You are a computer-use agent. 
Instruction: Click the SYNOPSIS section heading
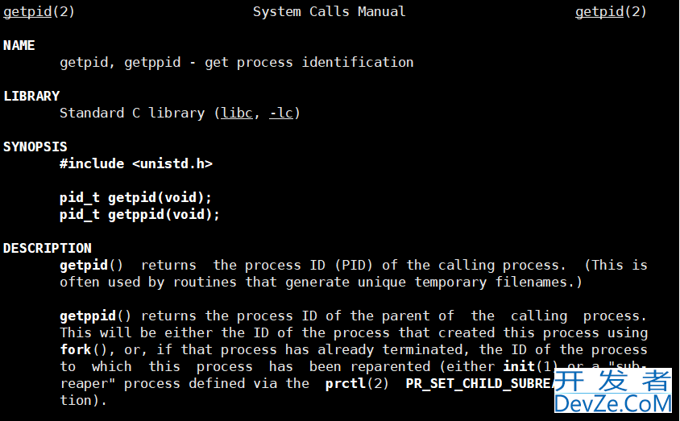35,147
